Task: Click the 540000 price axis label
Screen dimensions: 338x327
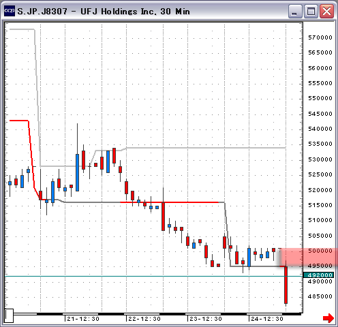Action: tap(320, 129)
